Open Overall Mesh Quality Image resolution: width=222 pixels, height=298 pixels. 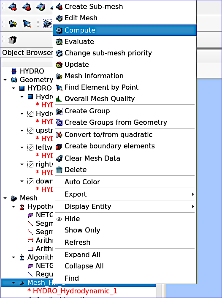click(x=125, y=98)
